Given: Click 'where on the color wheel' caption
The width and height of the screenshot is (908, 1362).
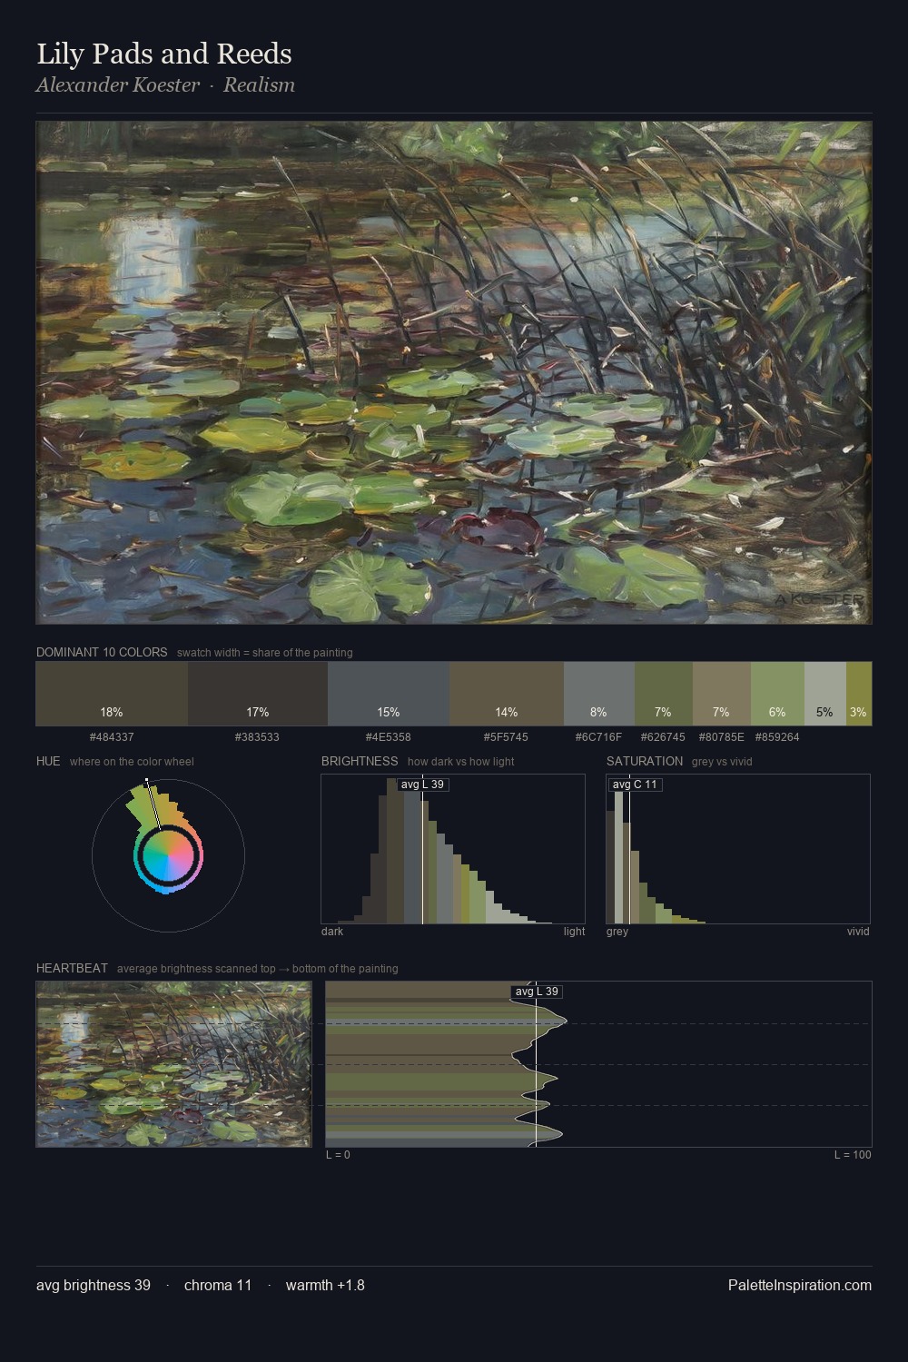Looking at the screenshot, I should [132, 762].
